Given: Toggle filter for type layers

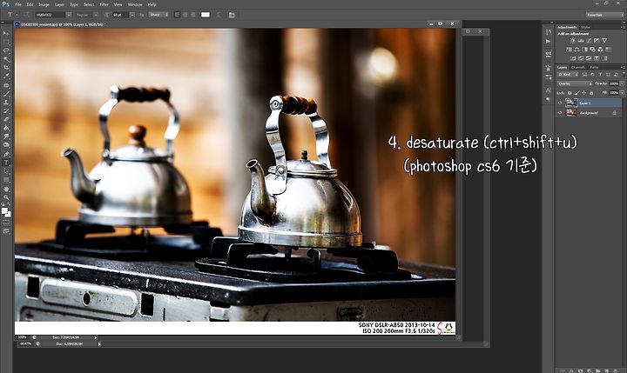Looking at the screenshot, I should point(600,75).
